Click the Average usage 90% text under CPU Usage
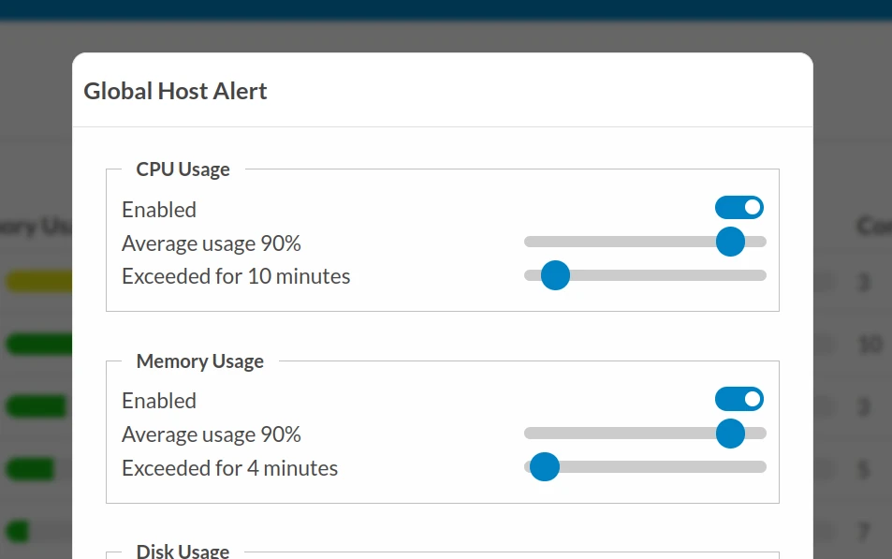 [x=211, y=243]
